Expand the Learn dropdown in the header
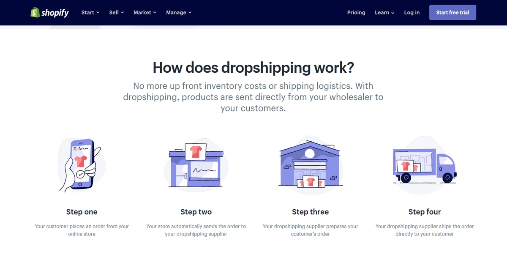 click(x=384, y=13)
